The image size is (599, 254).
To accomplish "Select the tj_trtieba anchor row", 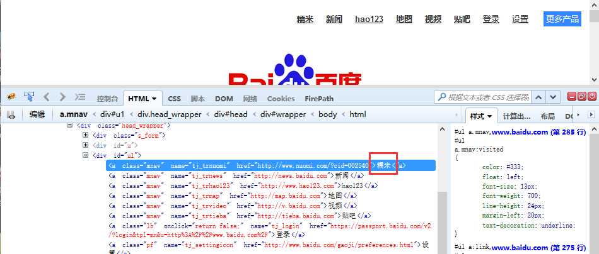I will (x=240, y=216).
